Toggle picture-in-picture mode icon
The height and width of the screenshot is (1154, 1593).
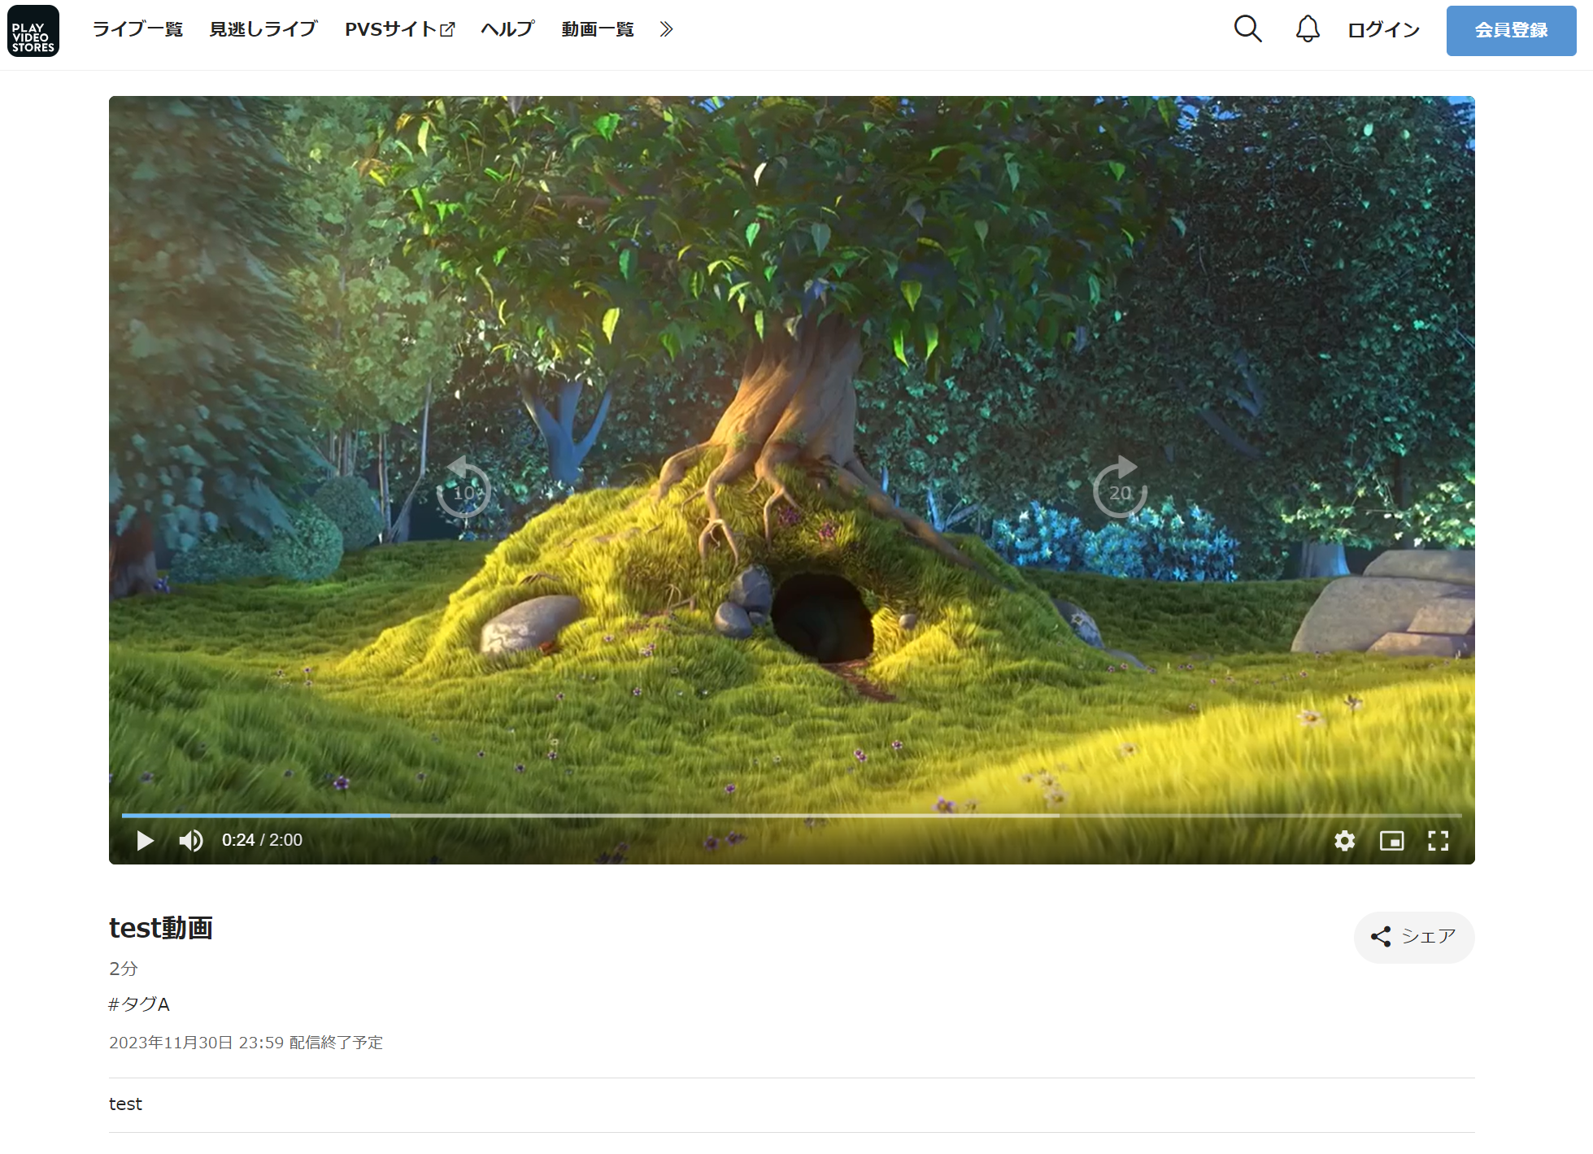pyautogui.click(x=1392, y=840)
